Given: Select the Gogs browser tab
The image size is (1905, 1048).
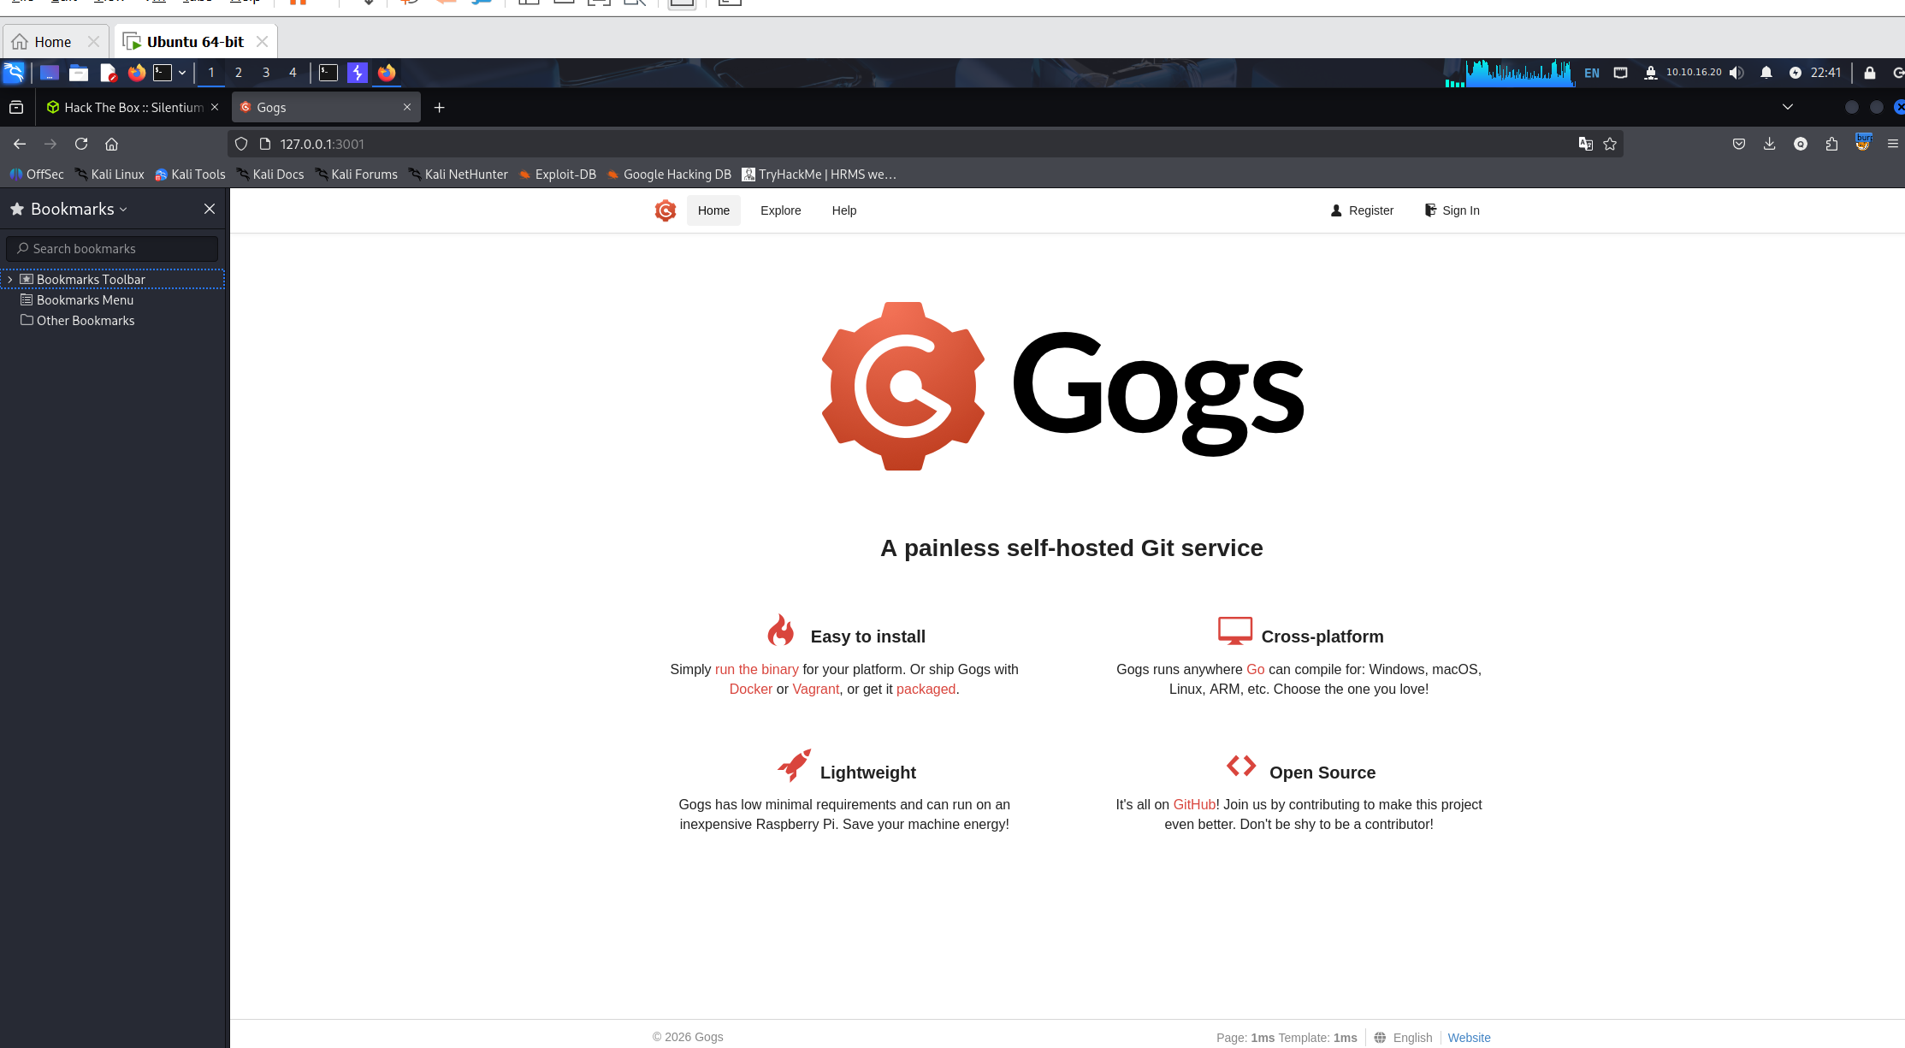Looking at the screenshot, I should click(326, 107).
